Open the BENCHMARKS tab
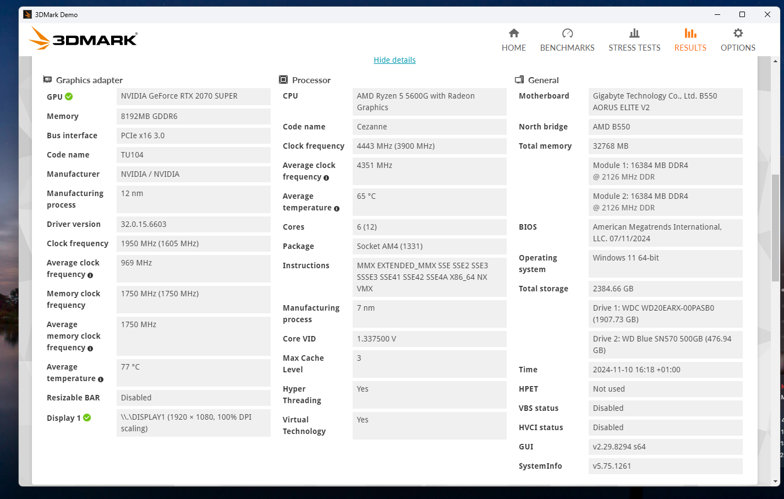784x499 pixels. (567, 40)
